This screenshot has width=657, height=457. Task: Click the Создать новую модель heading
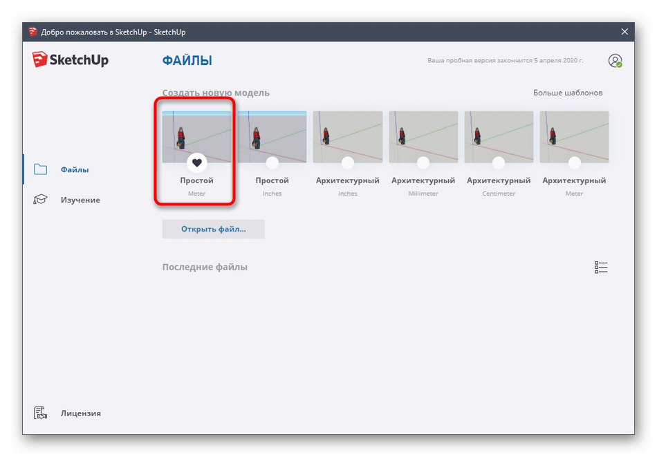[216, 93]
